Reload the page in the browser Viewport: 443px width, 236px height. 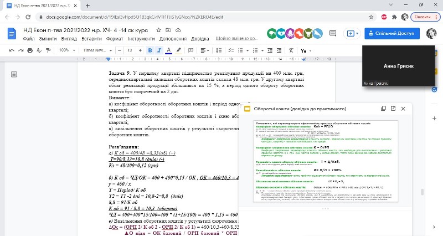(28, 17)
